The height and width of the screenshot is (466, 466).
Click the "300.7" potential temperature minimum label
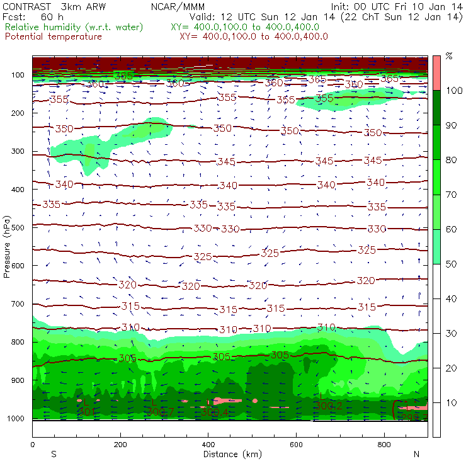161,412
